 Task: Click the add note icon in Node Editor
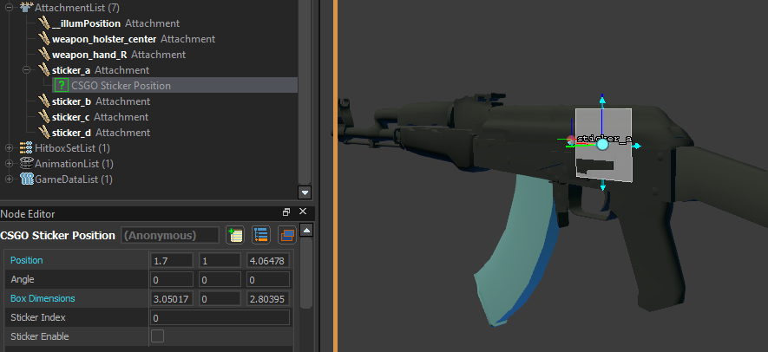click(x=234, y=235)
